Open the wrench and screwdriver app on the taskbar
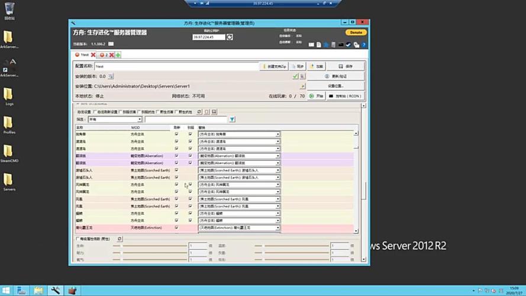526x296 pixels. (x=56, y=291)
